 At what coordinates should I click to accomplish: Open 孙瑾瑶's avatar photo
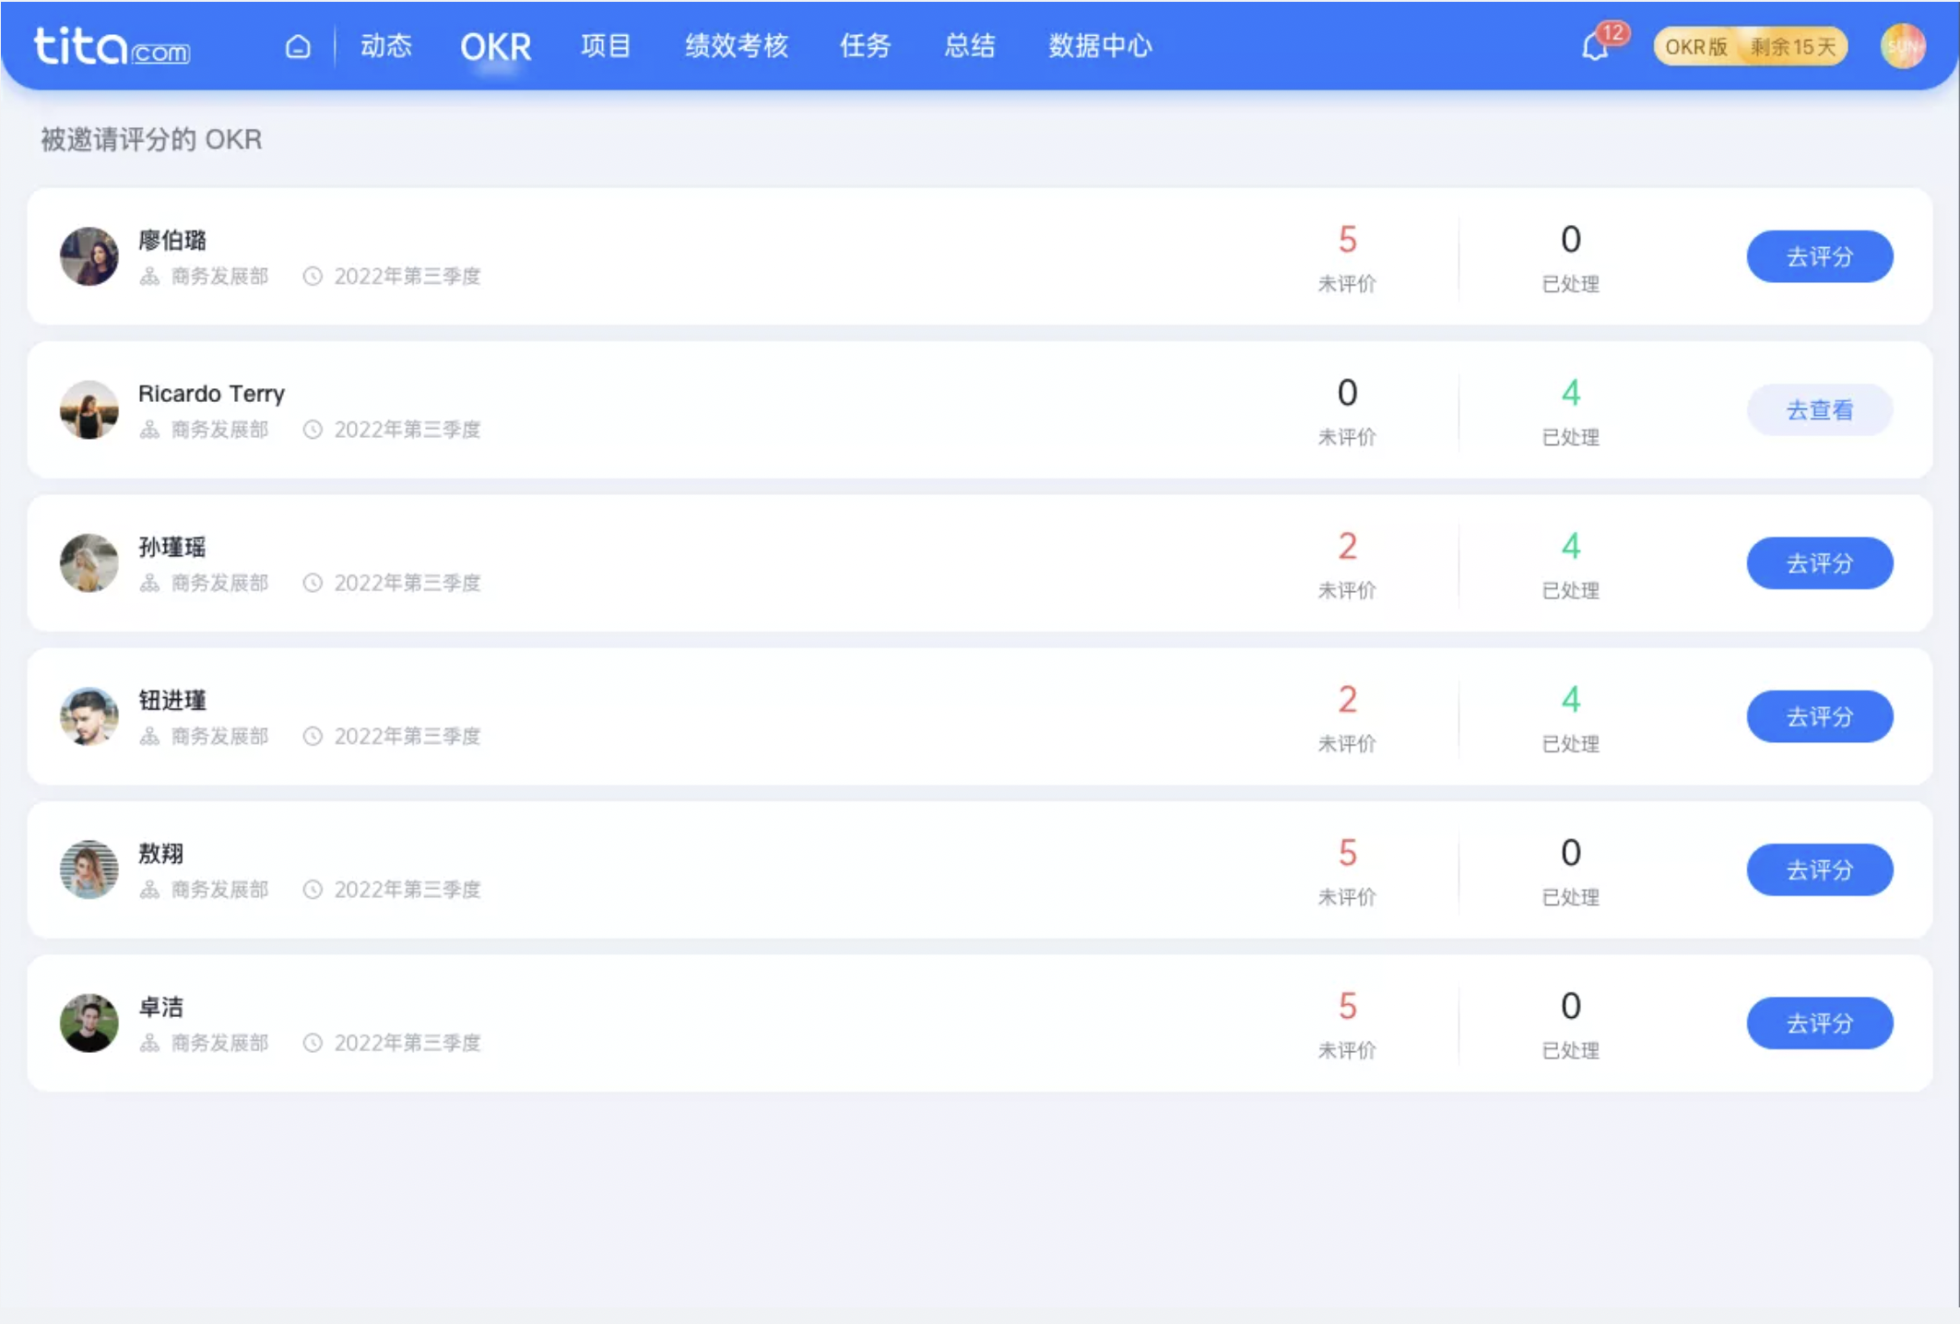coord(89,563)
